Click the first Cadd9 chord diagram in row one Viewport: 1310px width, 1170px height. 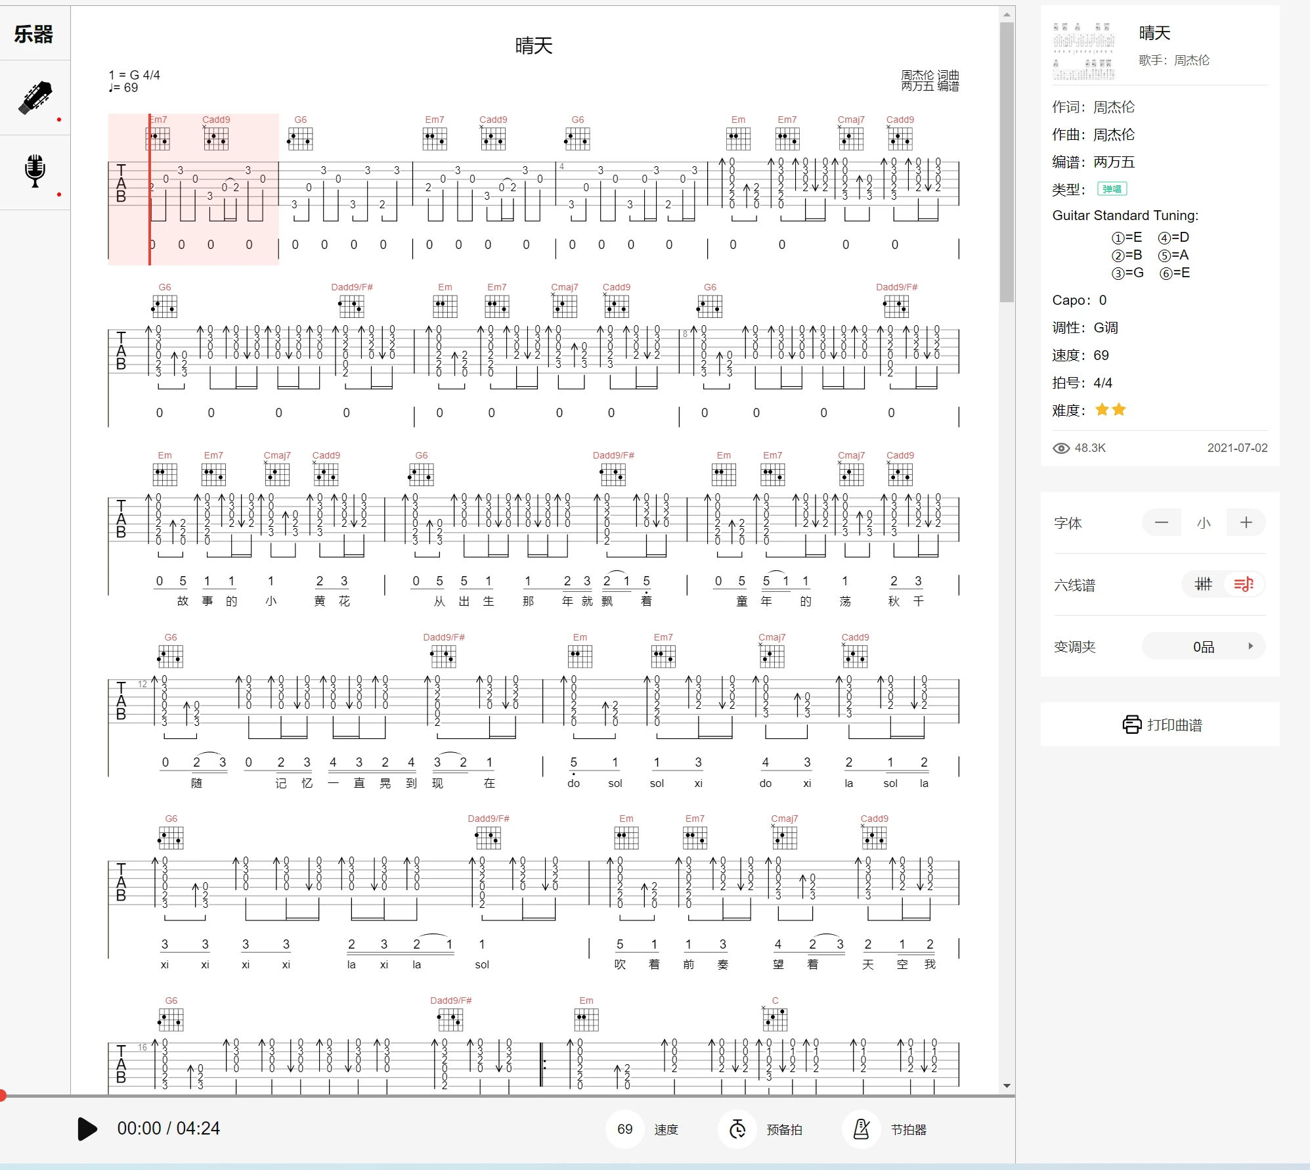click(x=215, y=138)
